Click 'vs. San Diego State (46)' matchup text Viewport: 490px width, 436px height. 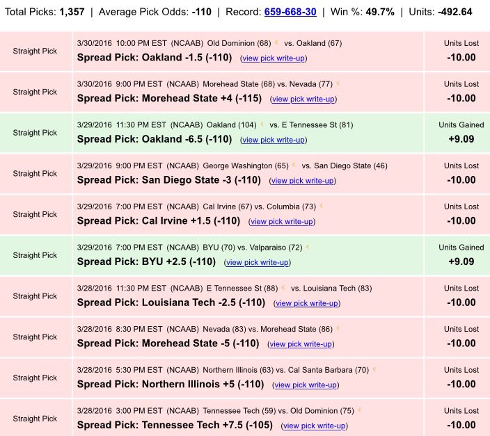click(x=345, y=165)
